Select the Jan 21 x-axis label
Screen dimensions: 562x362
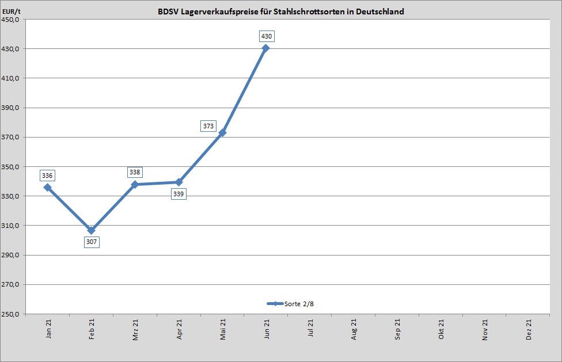coord(48,330)
